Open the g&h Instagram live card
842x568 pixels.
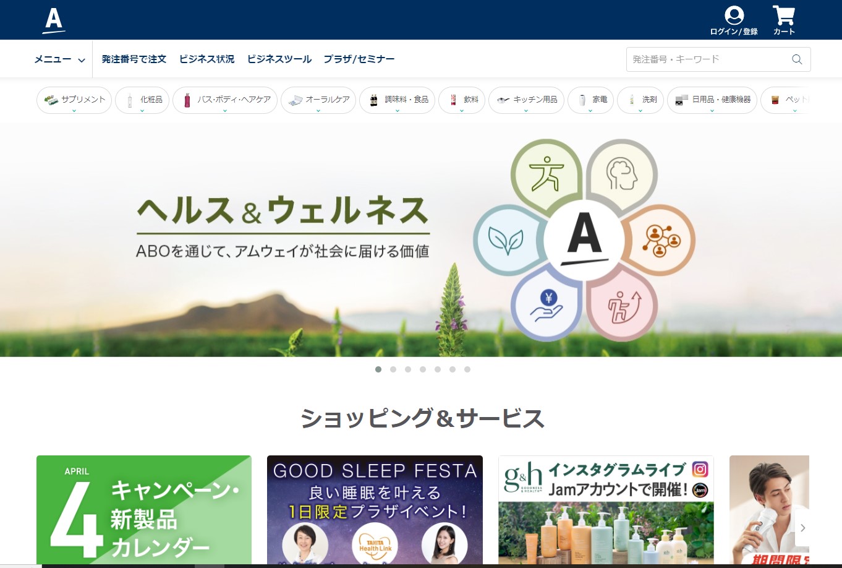(606, 510)
